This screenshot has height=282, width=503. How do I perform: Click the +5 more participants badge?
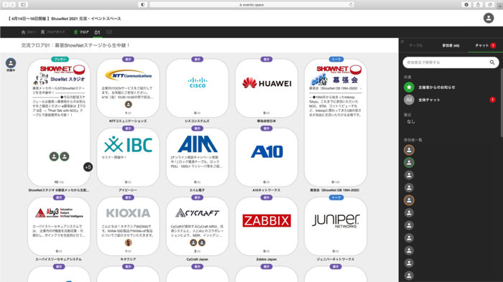click(88, 167)
